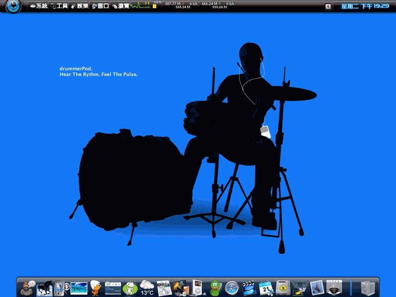396x297 pixels.
Task: Launch the Snoopy dock icon
Action: (130, 288)
